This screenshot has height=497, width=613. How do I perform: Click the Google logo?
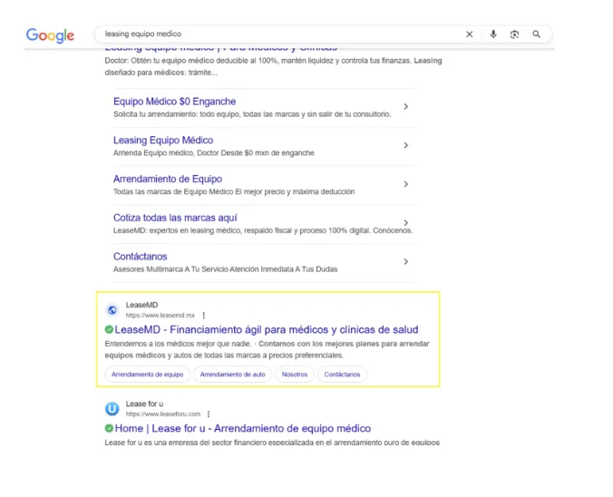[50, 35]
